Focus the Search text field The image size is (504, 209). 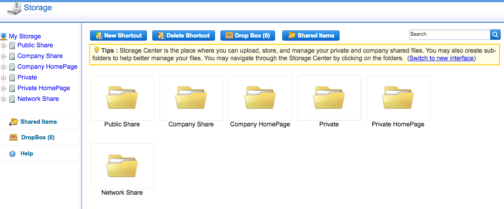(x=449, y=34)
